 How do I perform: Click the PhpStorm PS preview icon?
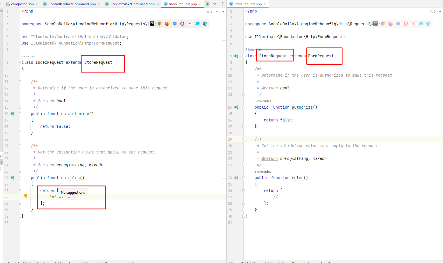coord(152,24)
